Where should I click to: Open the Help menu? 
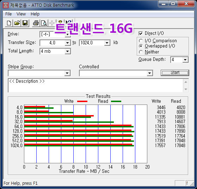[35, 14]
